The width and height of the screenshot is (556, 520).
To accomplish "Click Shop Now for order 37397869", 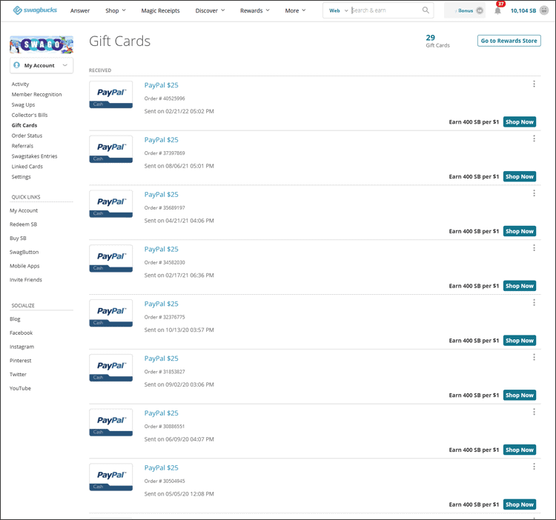I will tap(520, 176).
